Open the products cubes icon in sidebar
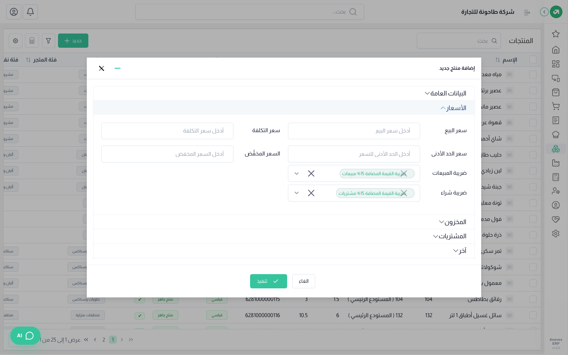 point(556,149)
